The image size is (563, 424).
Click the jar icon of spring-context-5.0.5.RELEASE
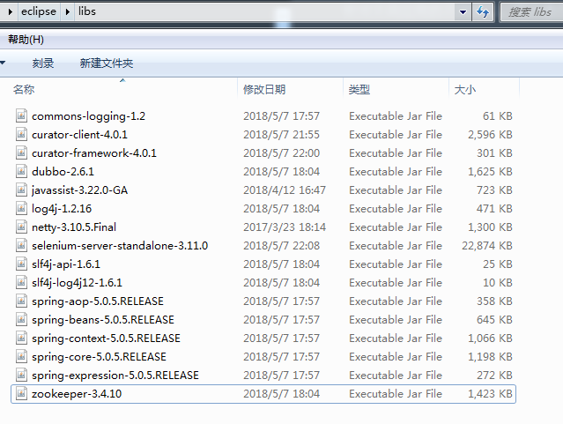pyautogui.click(x=21, y=338)
